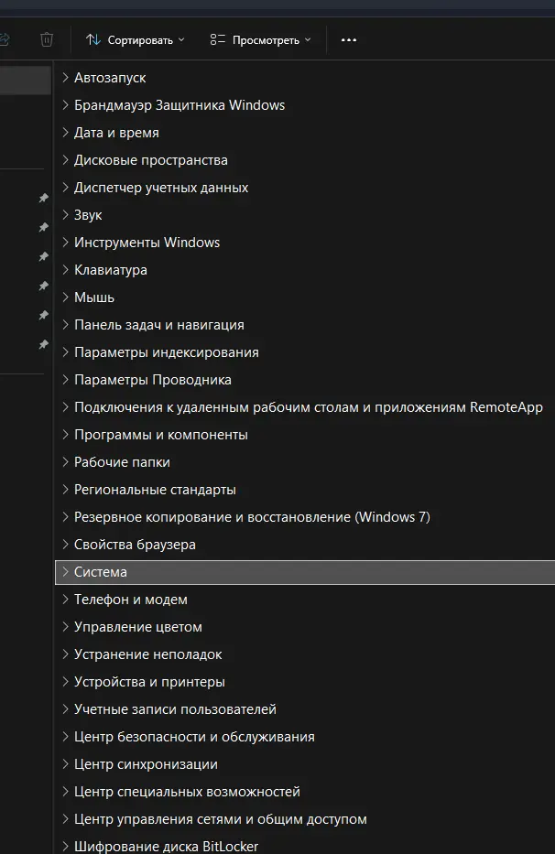Screen dimensions: 555x854
Task: Expand the Мышь group chevron
Action: [65, 297]
